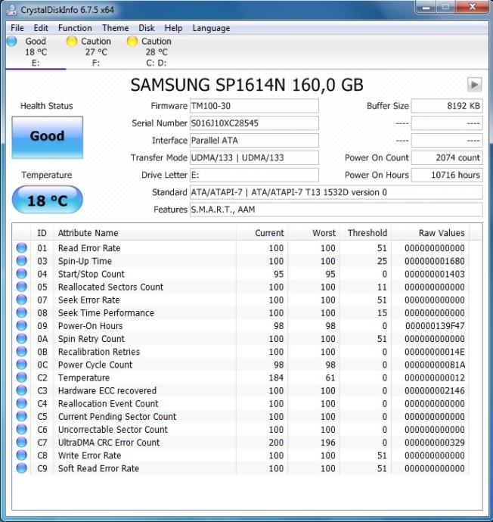Click the Standard ATA/ATAPI-7 field
The height and width of the screenshot is (522, 493).
tap(336, 192)
